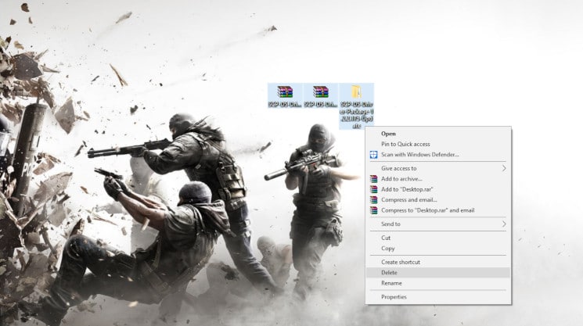
Task: Open Properties from the context menu
Action: point(438,296)
